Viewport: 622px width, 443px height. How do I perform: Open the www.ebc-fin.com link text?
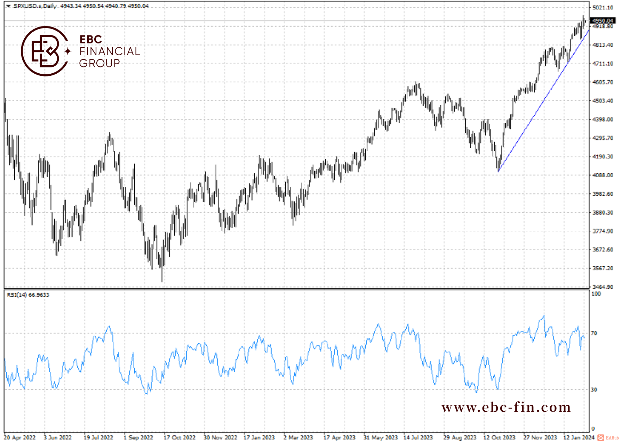(506, 407)
